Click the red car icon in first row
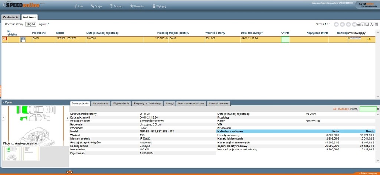This screenshot has height=175, width=380. tap(5, 39)
